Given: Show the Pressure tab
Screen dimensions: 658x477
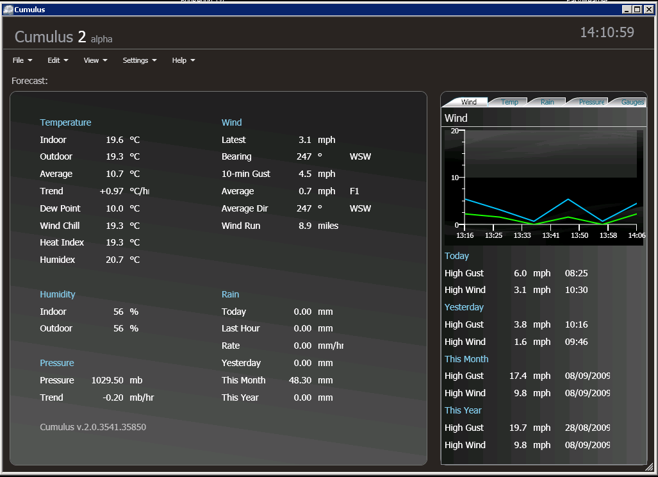Looking at the screenshot, I should tap(591, 102).
